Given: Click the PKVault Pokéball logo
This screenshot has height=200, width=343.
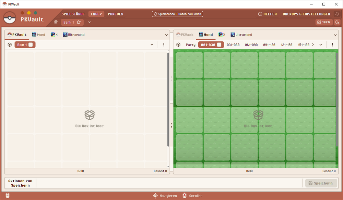Looking at the screenshot, I should [x=10, y=18].
